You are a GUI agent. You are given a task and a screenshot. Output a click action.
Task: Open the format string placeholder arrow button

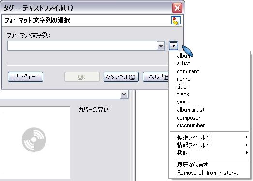pyautogui.click(x=174, y=45)
